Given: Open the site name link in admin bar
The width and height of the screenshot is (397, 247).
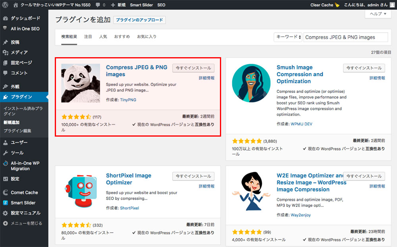Looking at the screenshot, I should tap(56, 5).
